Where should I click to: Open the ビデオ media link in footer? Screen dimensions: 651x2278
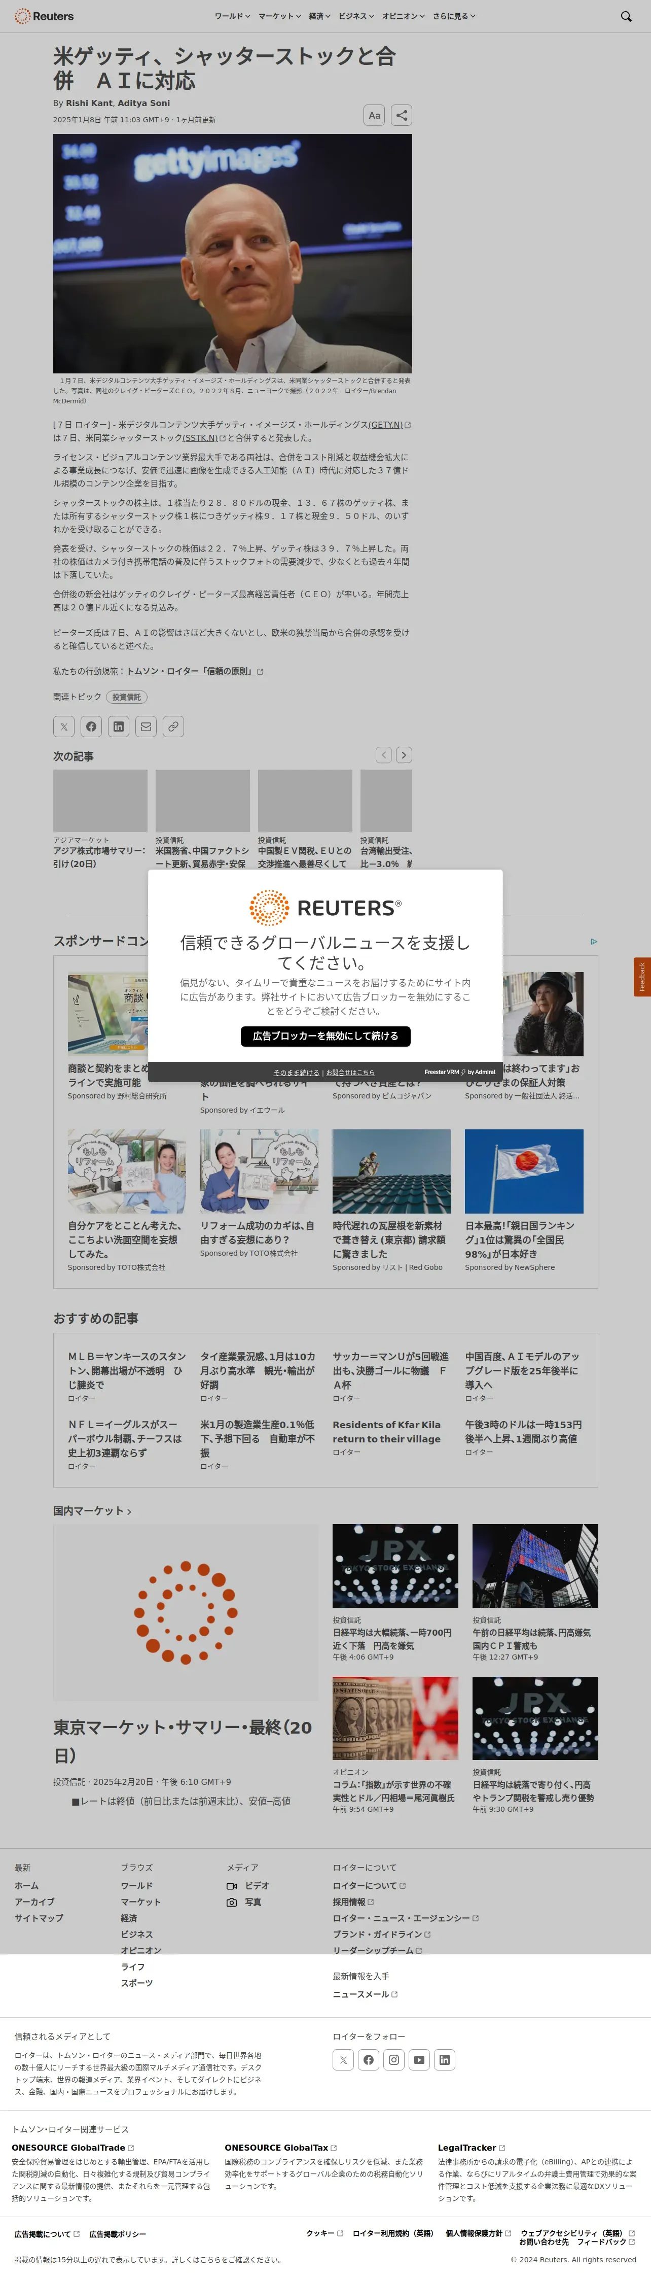click(x=248, y=1885)
